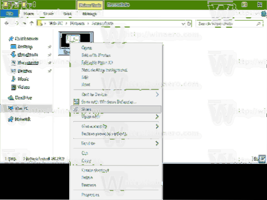267x200 pixels.
Task: Click the pin icon beside Pictures
Action: (x=50, y=71)
